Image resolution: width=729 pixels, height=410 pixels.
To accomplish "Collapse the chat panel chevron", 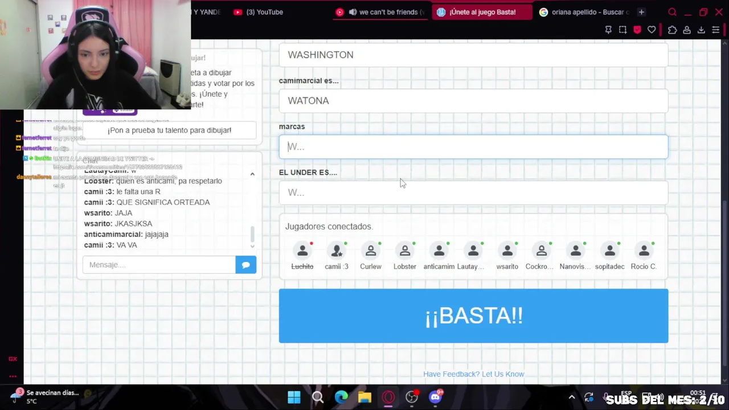I will click(x=252, y=174).
